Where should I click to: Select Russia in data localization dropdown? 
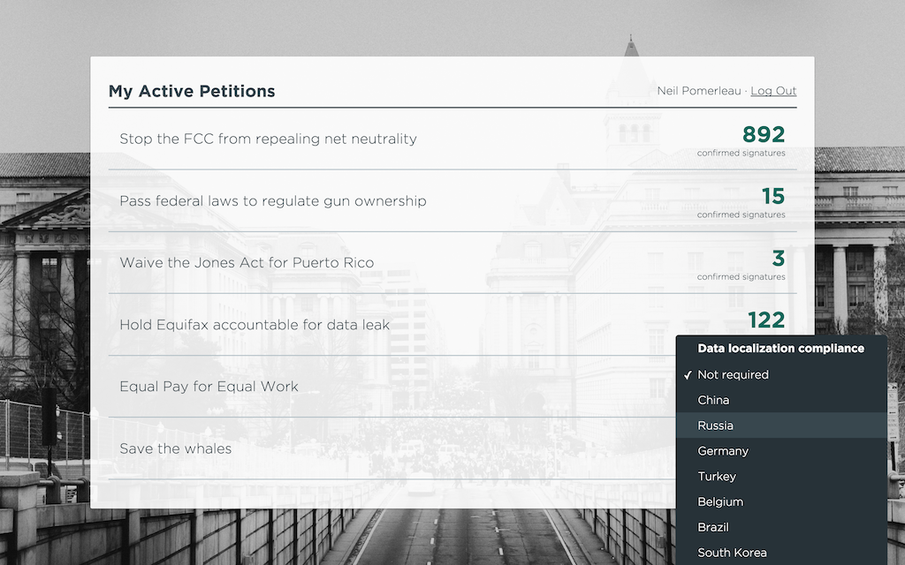781,426
